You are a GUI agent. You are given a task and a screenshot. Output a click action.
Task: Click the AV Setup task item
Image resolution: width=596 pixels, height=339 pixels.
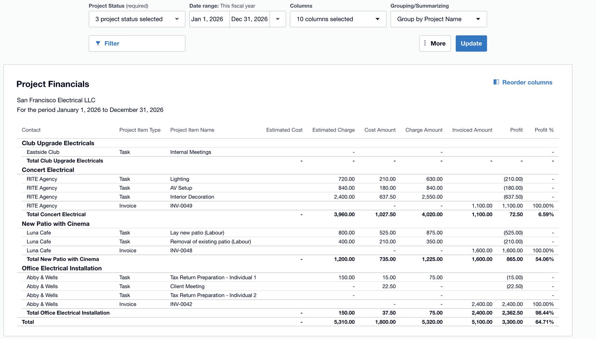point(181,188)
